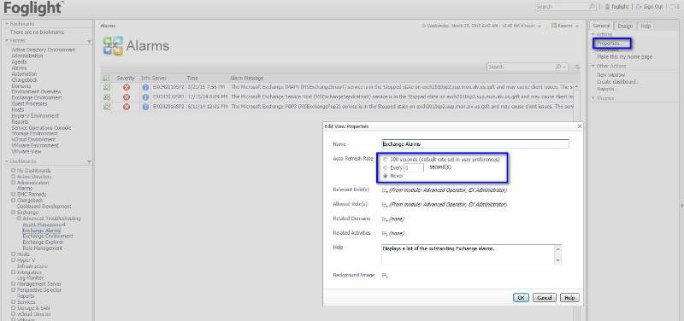Click the seconds input box next to Every
684x321 pixels.
point(413,167)
